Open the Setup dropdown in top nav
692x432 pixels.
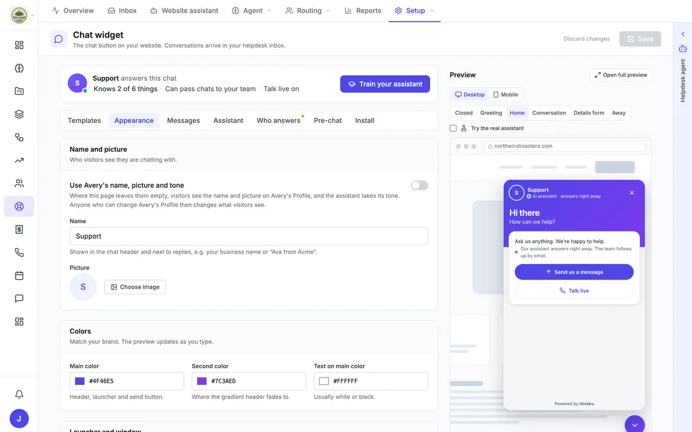pos(414,11)
